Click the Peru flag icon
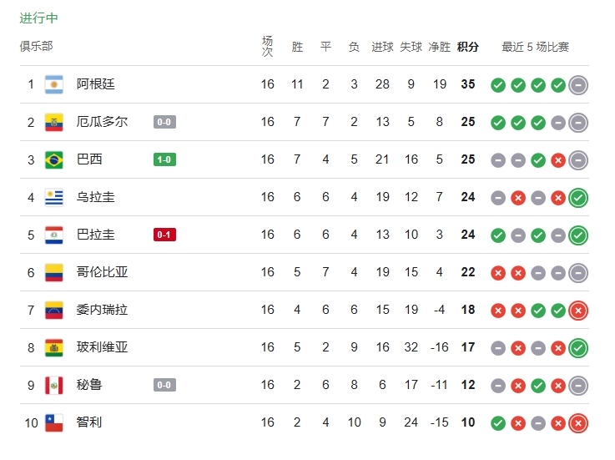 (54, 385)
